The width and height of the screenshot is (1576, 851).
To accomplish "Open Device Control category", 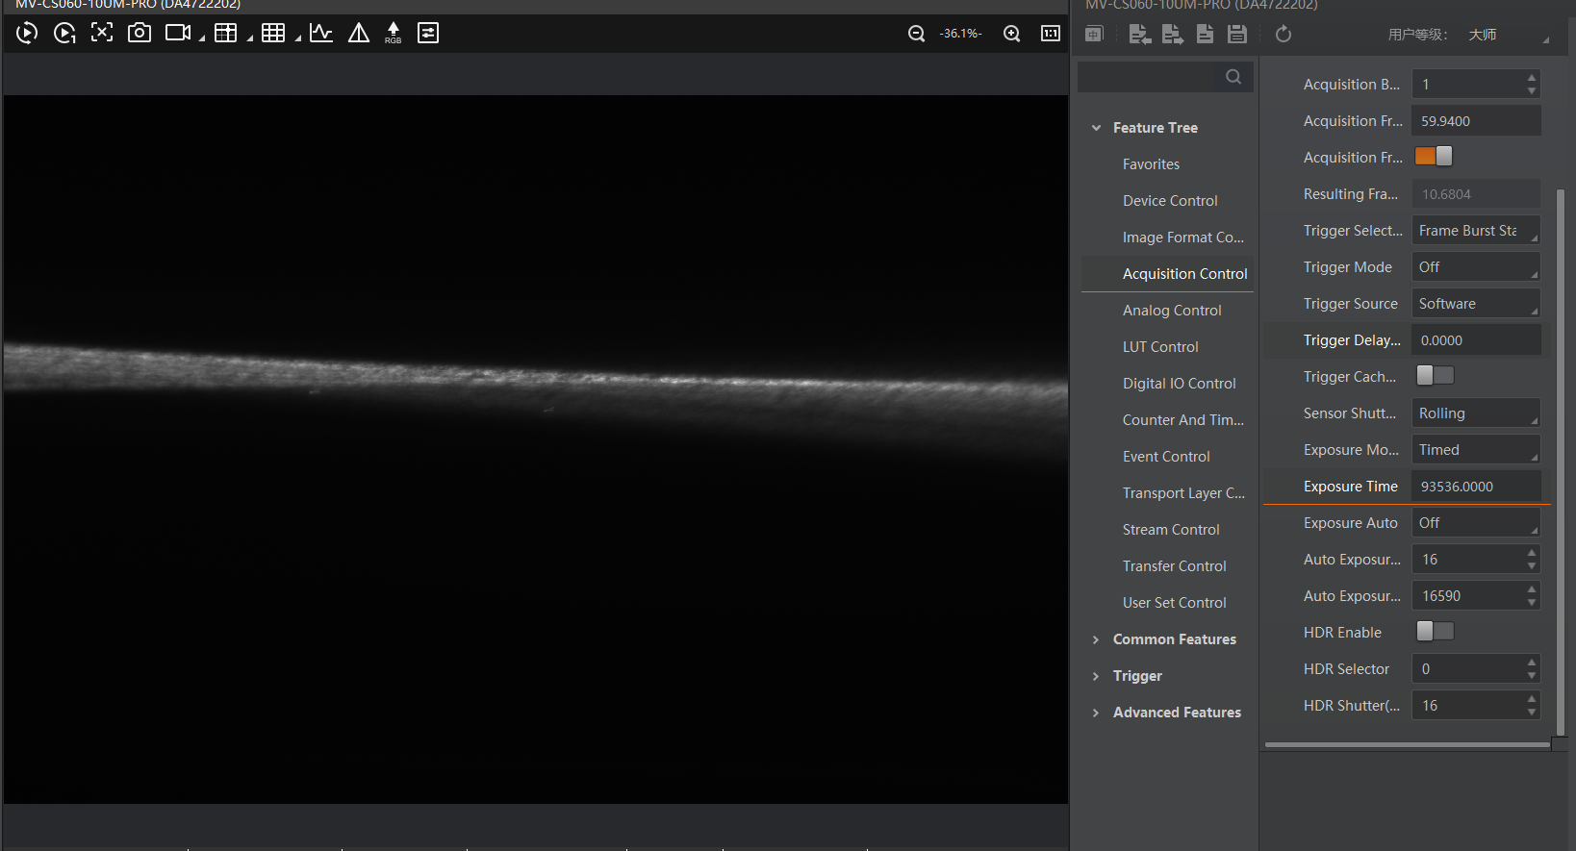I will pos(1169,201).
